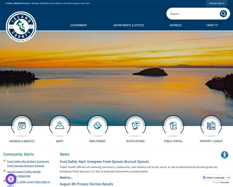Open the Notifications phone icon

136,125
